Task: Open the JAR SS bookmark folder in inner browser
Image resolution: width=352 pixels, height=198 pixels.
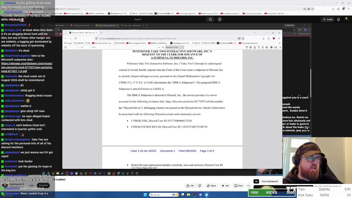Action: 196,43
